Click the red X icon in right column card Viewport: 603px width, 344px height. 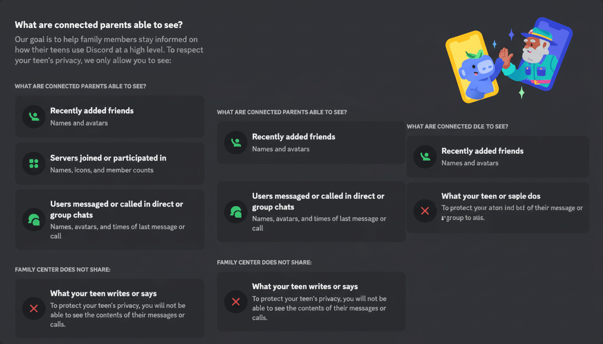tap(425, 211)
